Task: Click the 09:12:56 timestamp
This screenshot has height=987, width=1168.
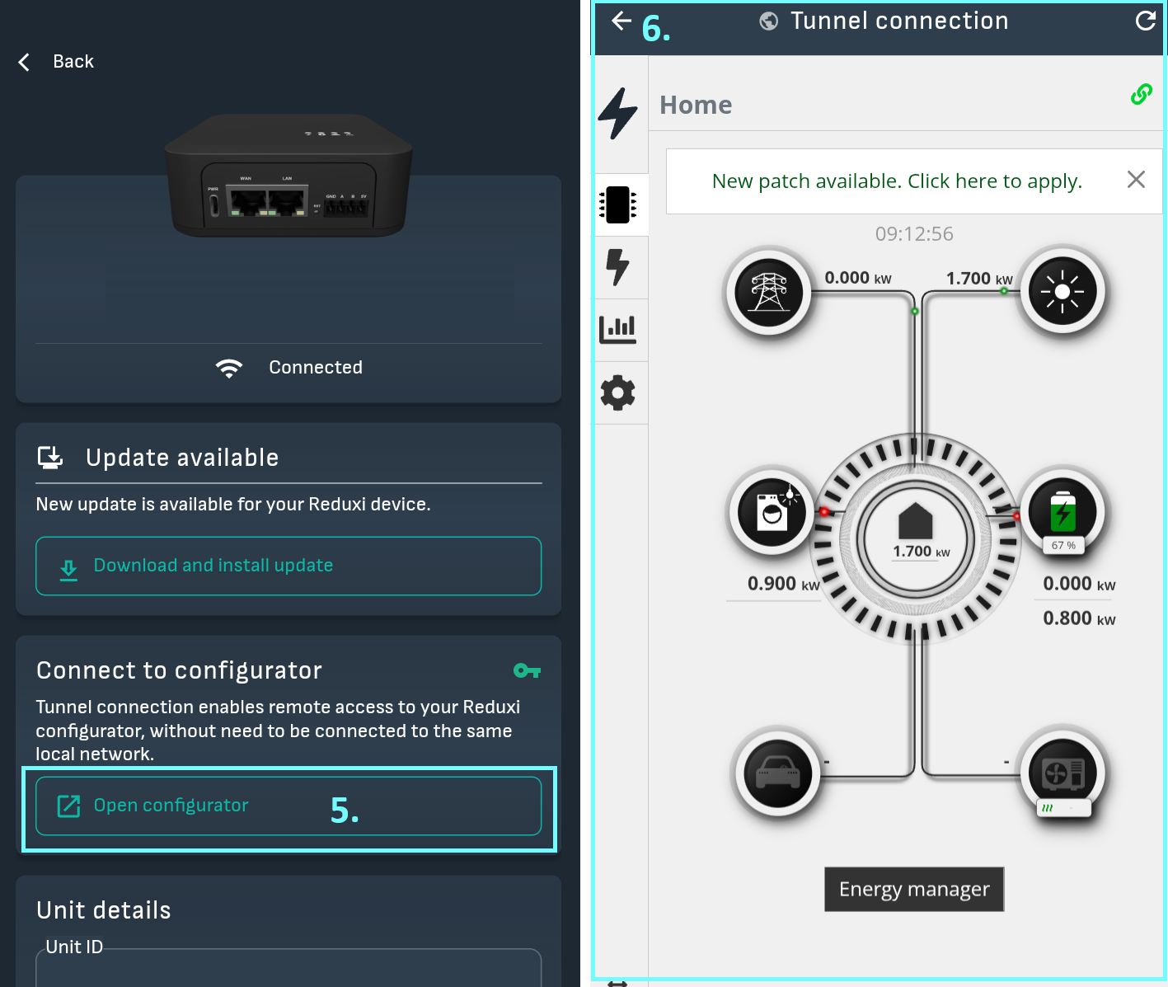Action: pos(914,234)
